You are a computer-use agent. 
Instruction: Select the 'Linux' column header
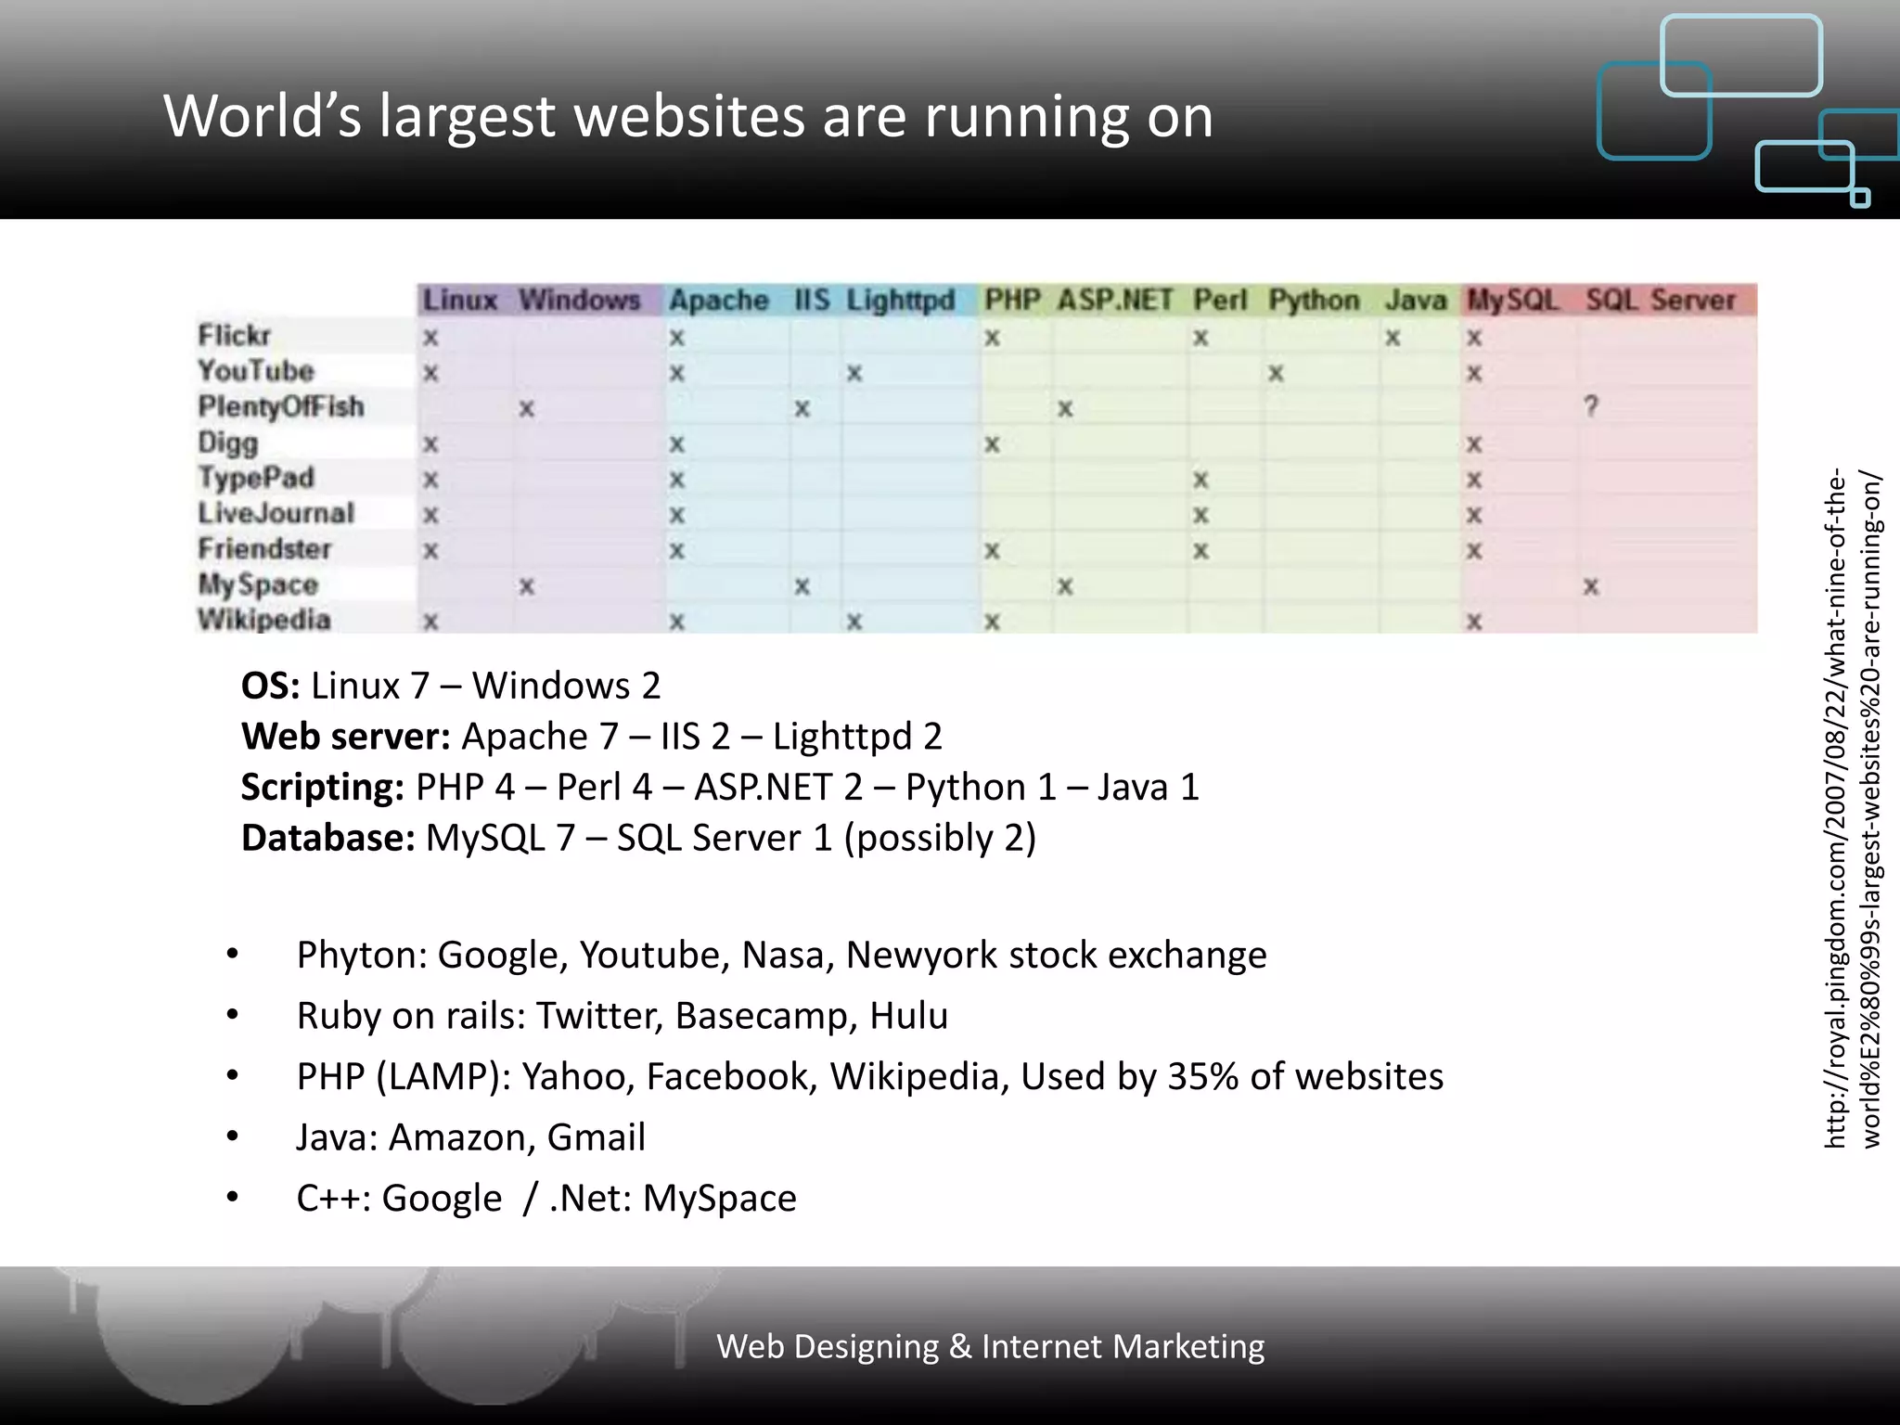(460, 300)
